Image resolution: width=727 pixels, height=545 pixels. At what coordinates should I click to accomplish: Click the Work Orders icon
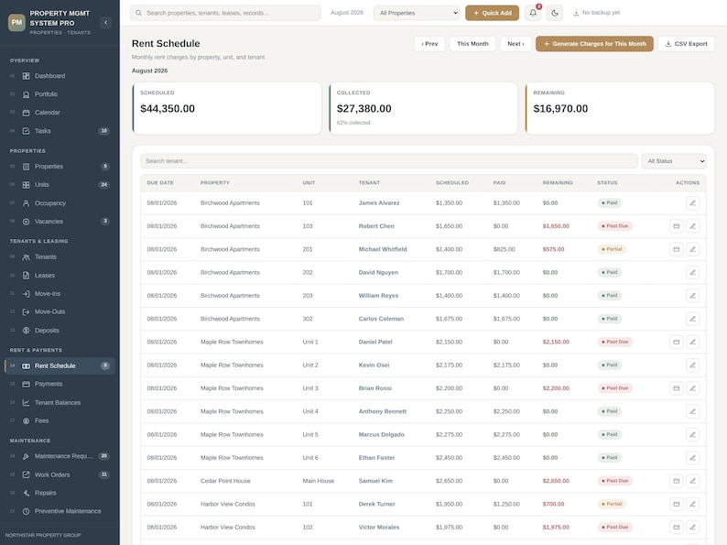click(x=26, y=474)
